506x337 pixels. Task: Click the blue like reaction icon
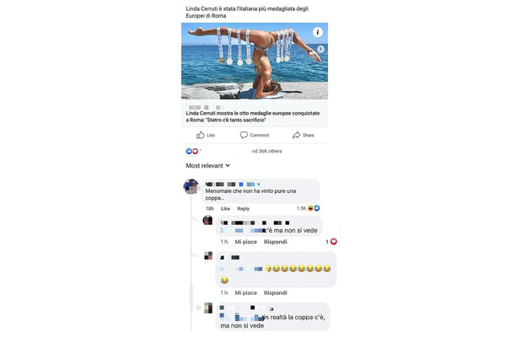point(189,151)
